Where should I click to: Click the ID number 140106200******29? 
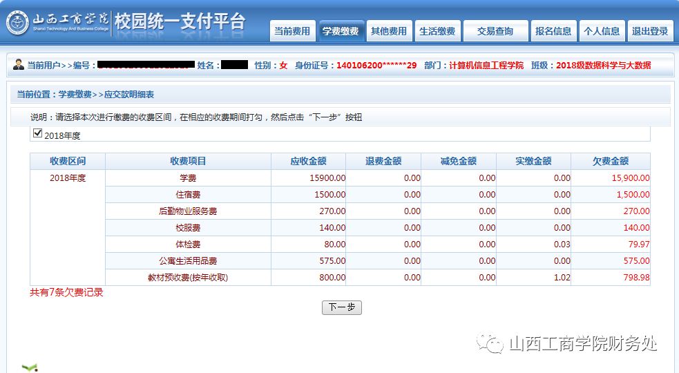[x=376, y=66]
